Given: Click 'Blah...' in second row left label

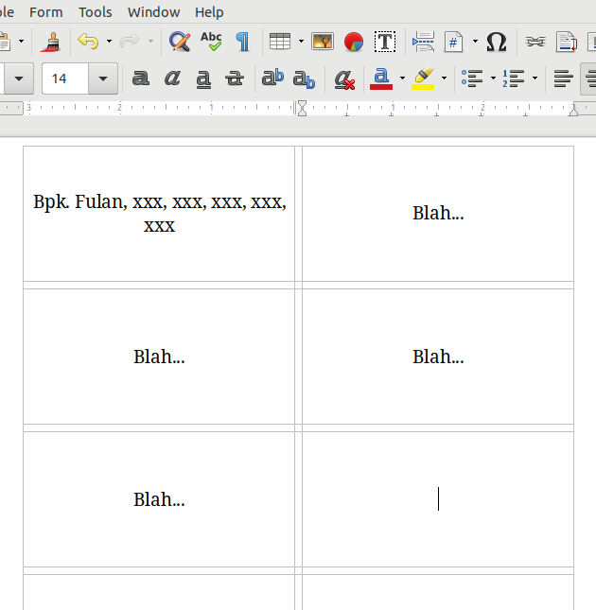Looking at the screenshot, I should pyautogui.click(x=159, y=357).
